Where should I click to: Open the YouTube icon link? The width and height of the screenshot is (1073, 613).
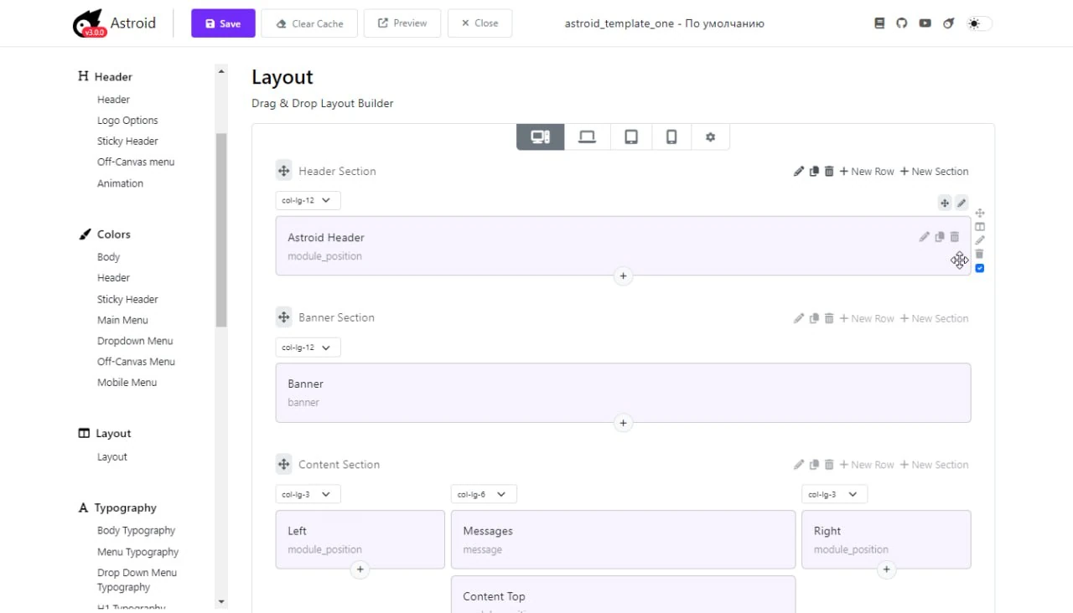925,23
